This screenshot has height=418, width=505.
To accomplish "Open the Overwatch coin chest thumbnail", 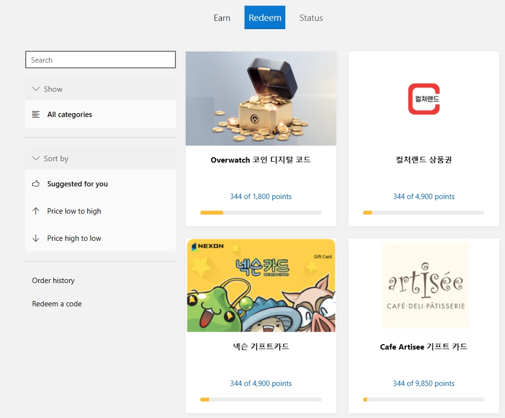I will pos(261,99).
